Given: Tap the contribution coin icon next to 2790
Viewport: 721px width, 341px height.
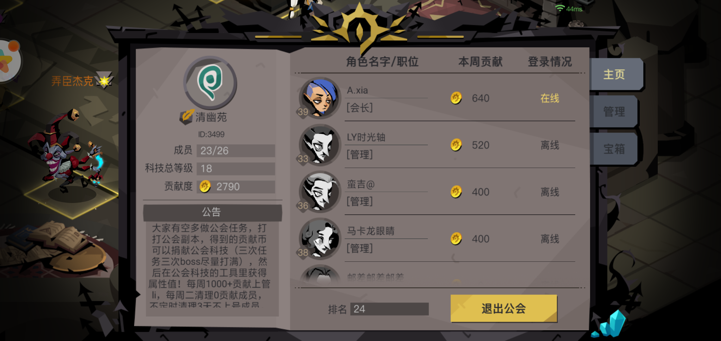Looking at the screenshot, I should tap(205, 187).
